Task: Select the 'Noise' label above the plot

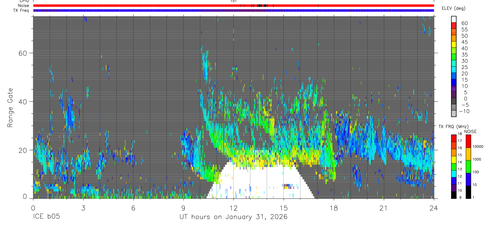Action: click(x=23, y=6)
